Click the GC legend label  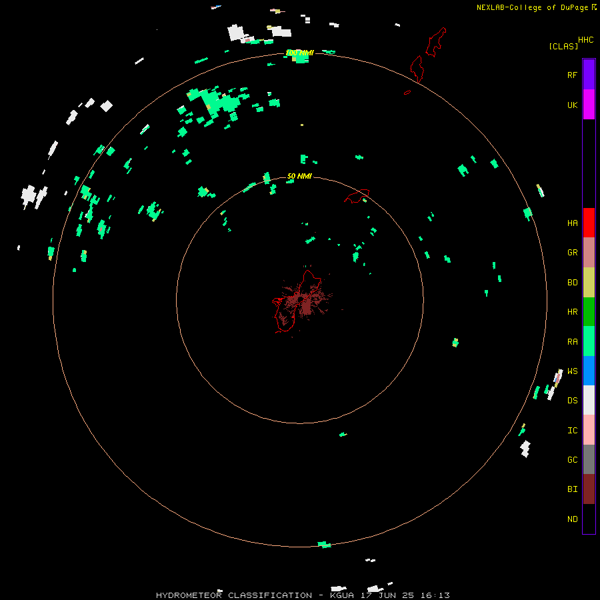[x=572, y=460]
